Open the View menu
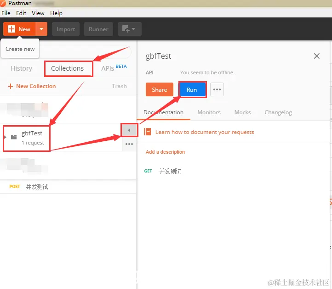Screen dimensions: 332x289 click(38, 13)
